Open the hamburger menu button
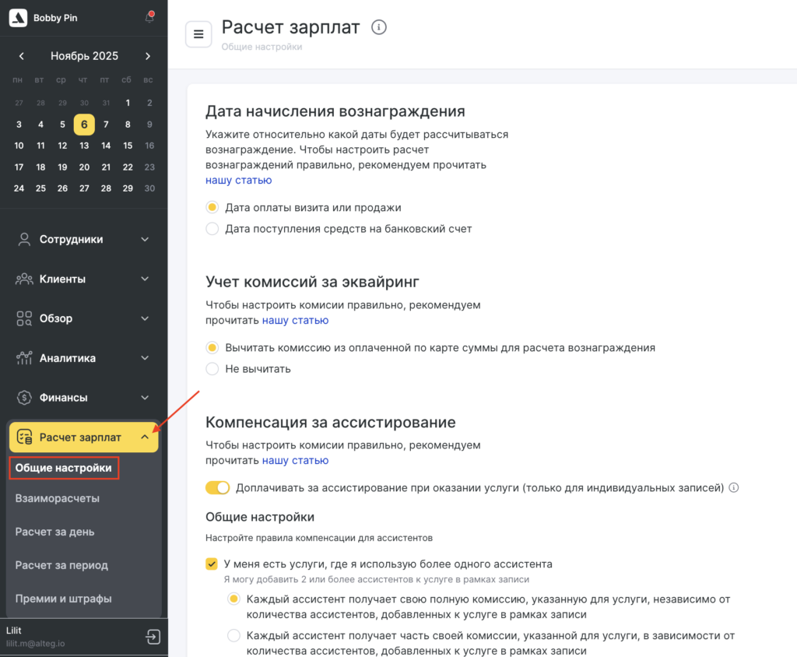 tap(198, 34)
